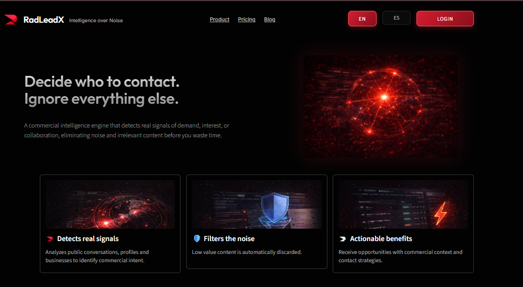This screenshot has width=523, height=287.
Task: Select the Filters the noise card heading
Action: coord(229,238)
